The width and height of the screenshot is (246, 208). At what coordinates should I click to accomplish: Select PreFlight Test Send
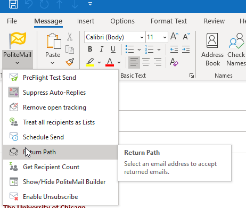point(61,78)
